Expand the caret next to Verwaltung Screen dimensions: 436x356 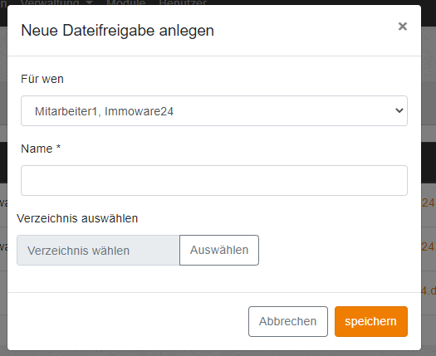(x=89, y=2)
